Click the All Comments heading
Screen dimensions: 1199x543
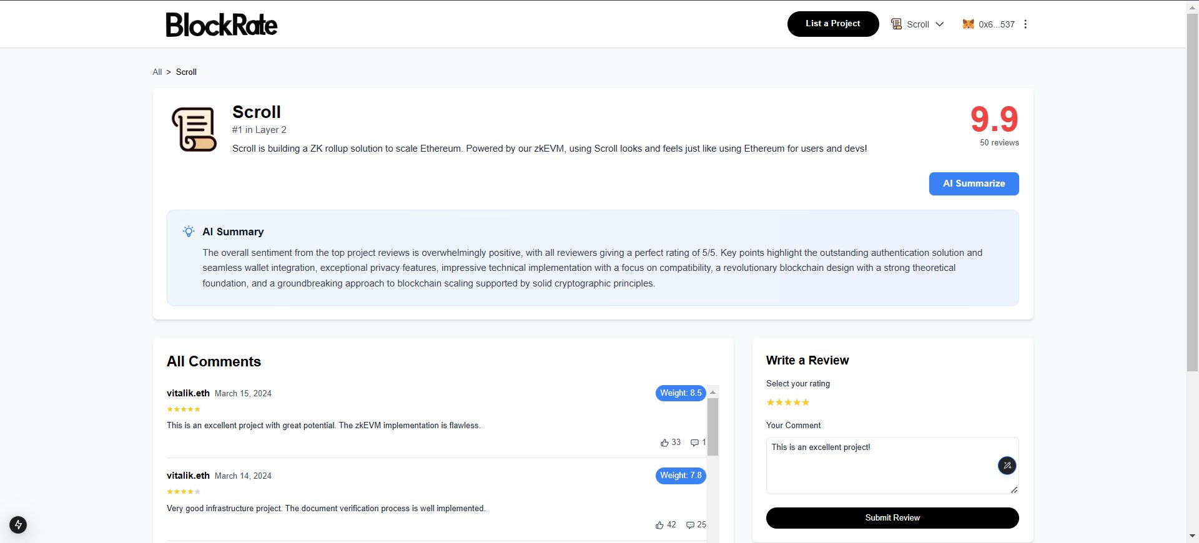[214, 361]
